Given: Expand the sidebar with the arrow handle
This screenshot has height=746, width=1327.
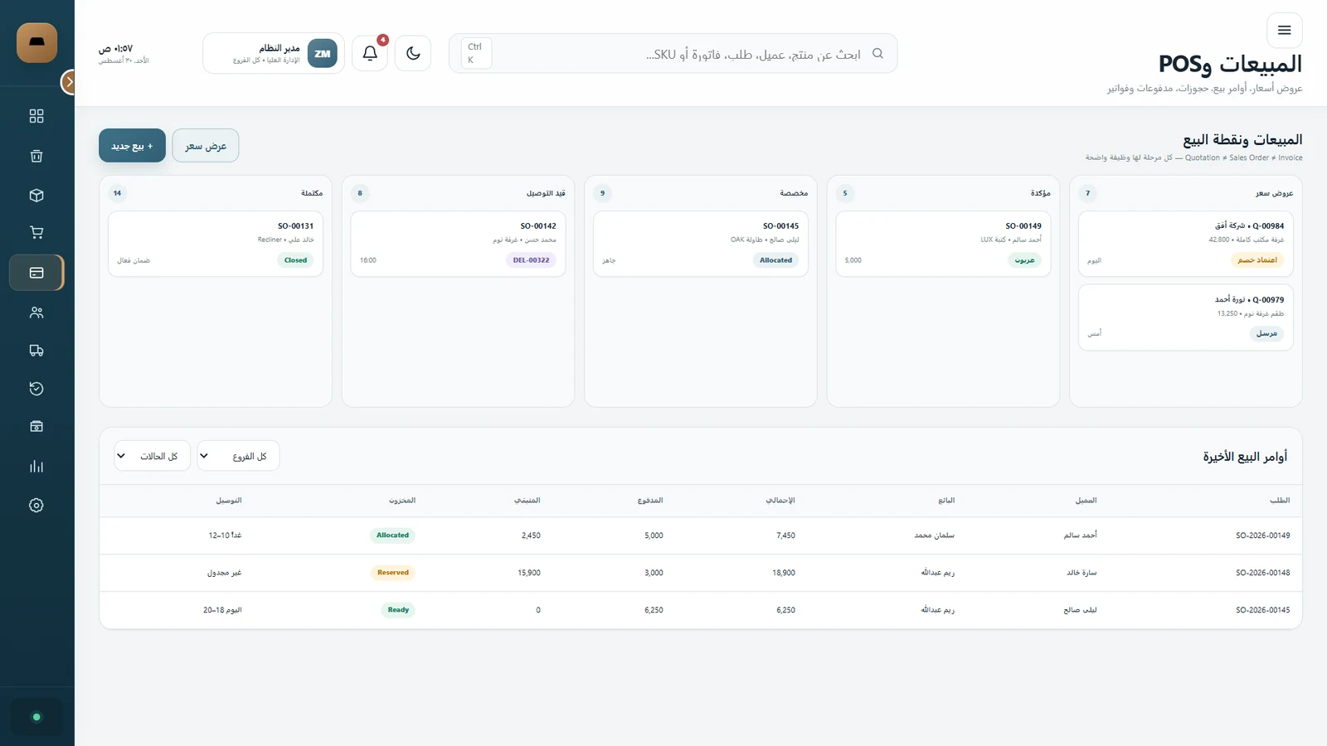Looking at the screenshot, I should [x=69, y=82].
